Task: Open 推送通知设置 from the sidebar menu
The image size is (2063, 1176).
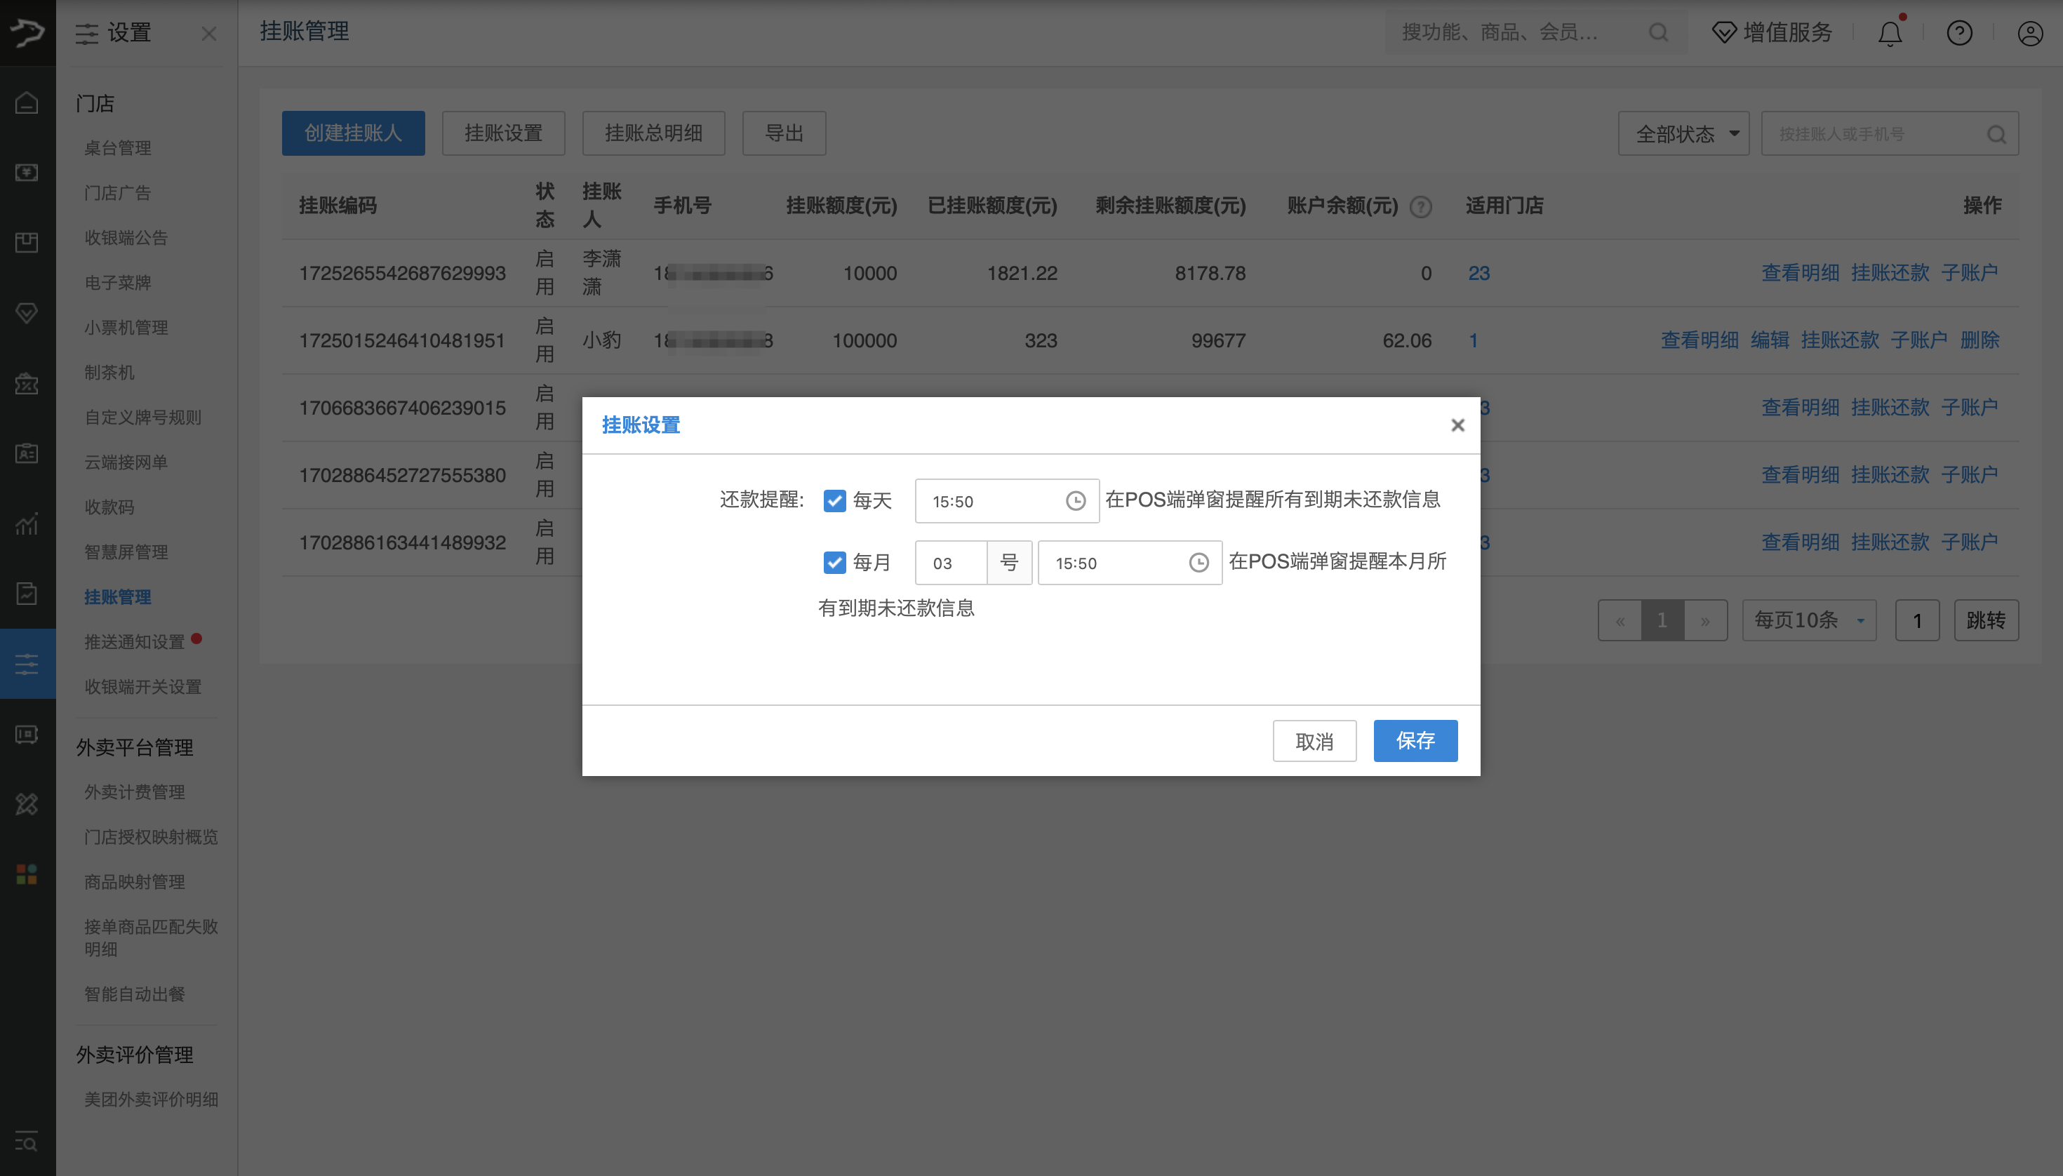Action: (135, 641)
